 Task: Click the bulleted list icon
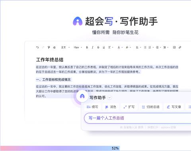tap(145, 47)
